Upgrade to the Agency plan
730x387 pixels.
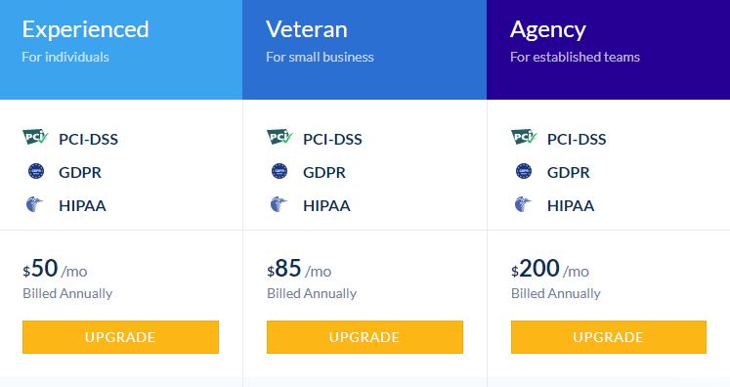(x=609, y=337)
